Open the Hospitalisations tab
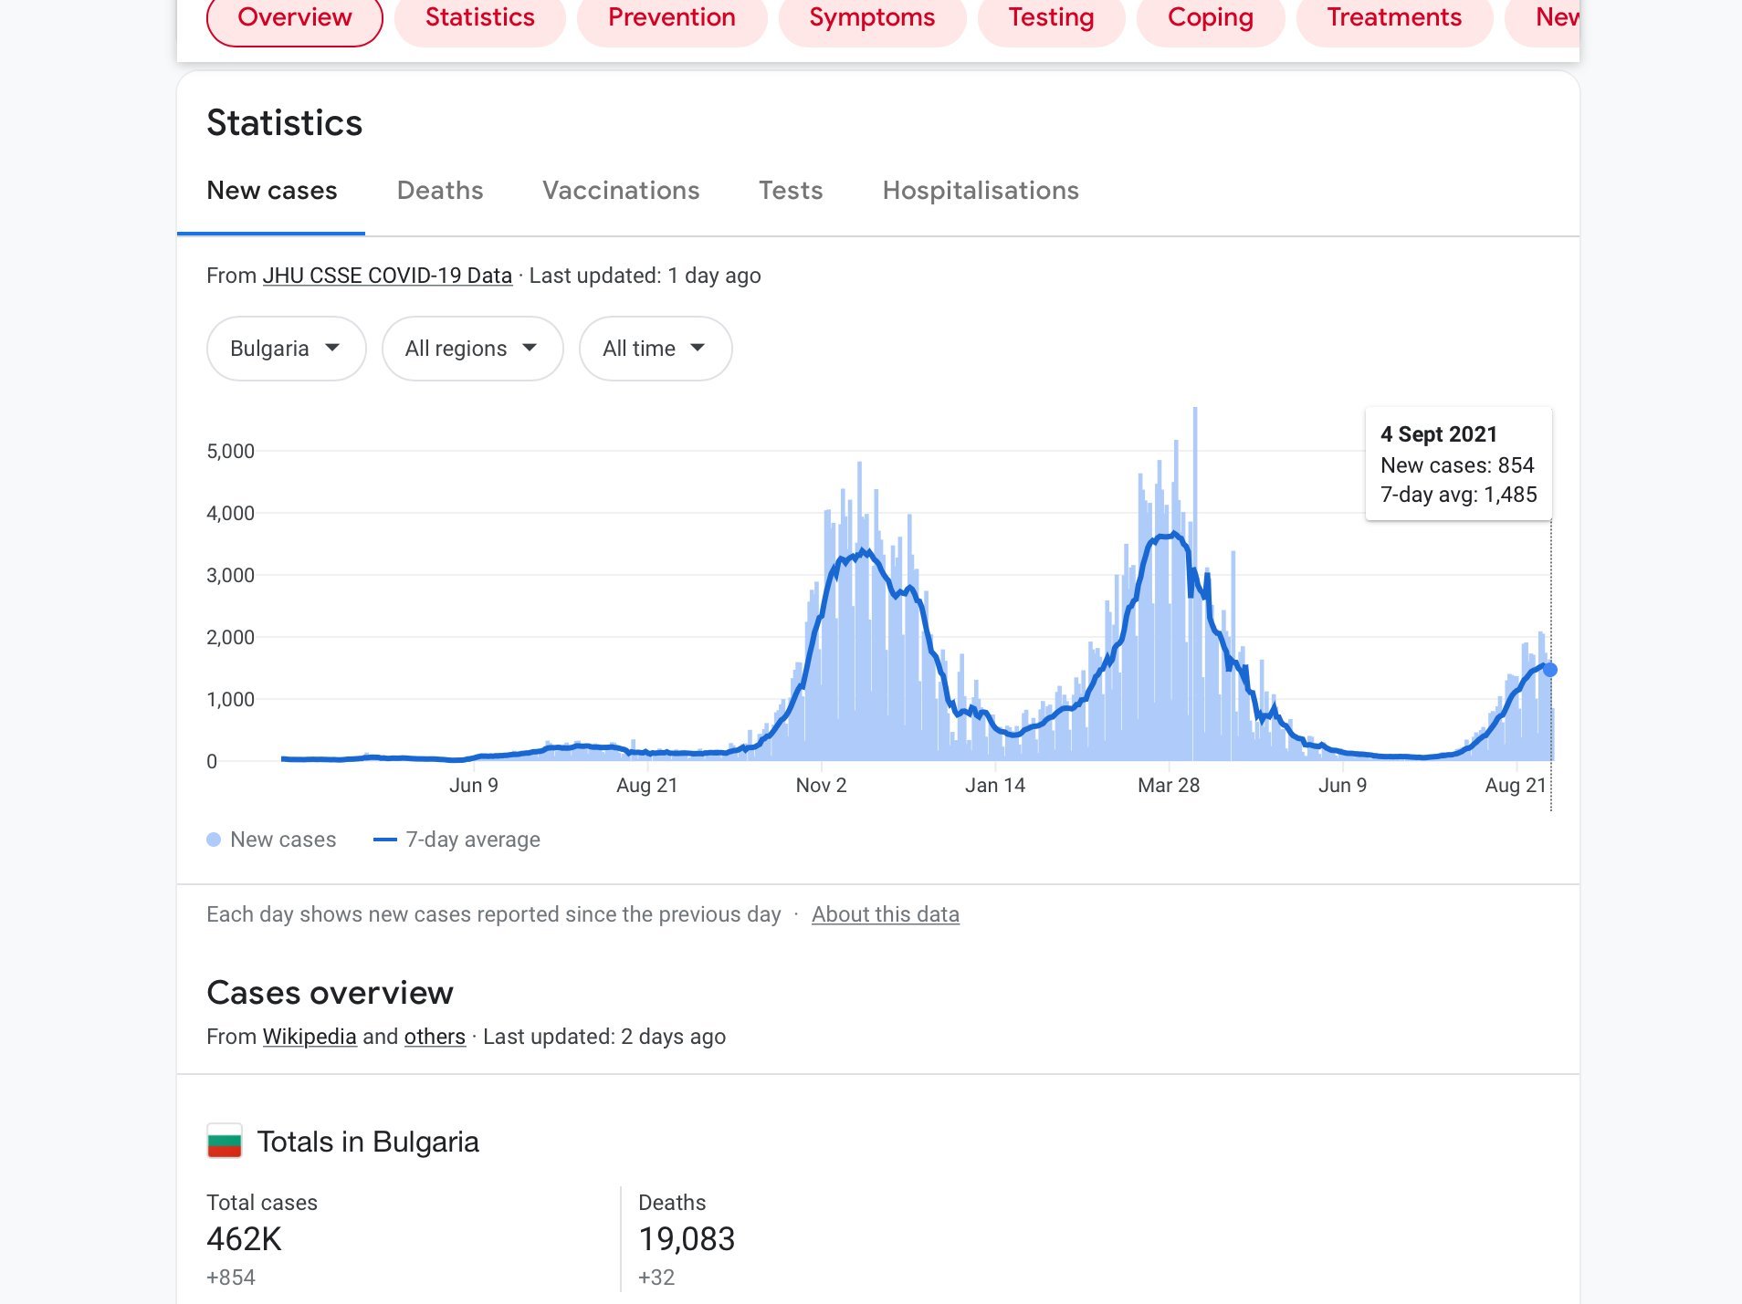The height and width of the screenshot is (1304, 1742). [981, 191]
